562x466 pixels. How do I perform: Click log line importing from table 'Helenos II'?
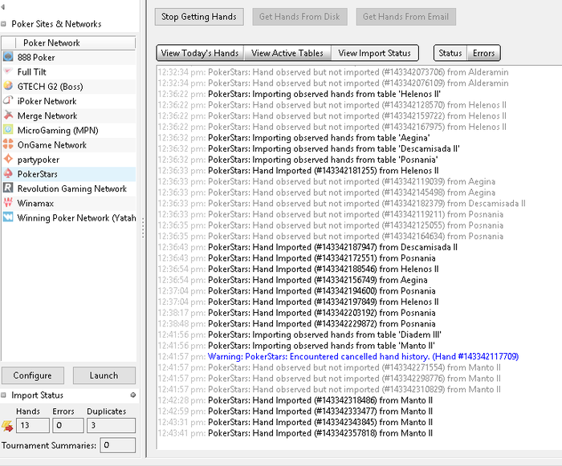point(299,94)
